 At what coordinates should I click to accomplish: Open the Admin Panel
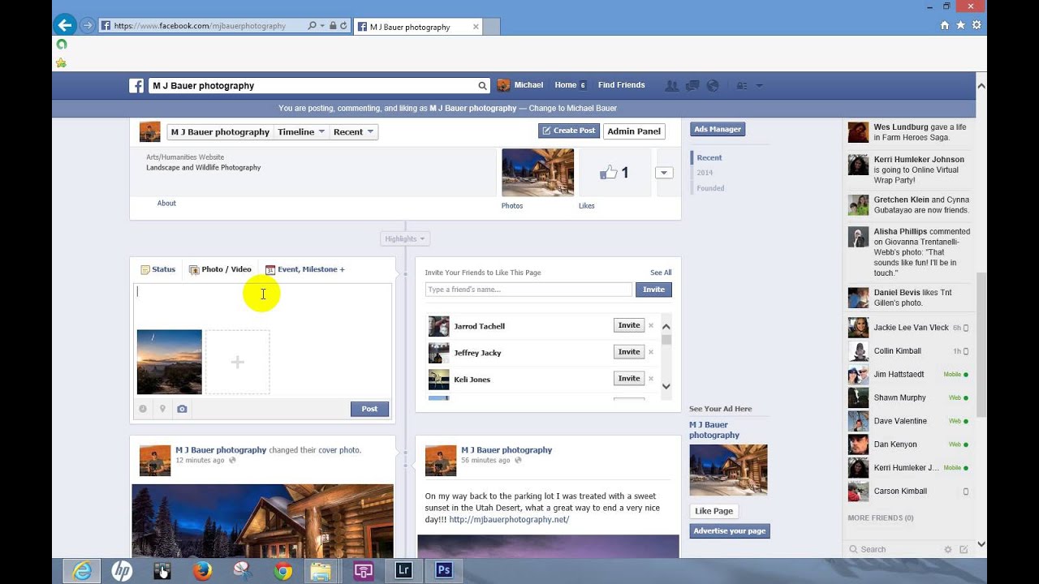click(x=634, y=131)
